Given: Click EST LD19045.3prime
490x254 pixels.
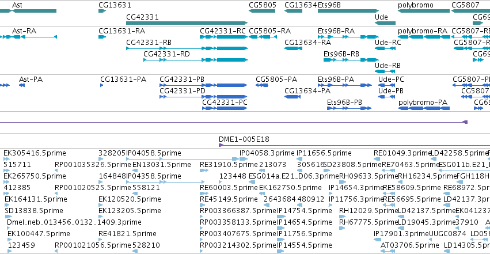Looking at the screenshot, I should (x=427, y=222).
